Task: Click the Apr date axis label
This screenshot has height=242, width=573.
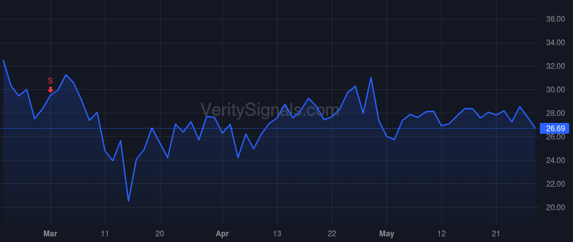Action: tap(222, 234)
